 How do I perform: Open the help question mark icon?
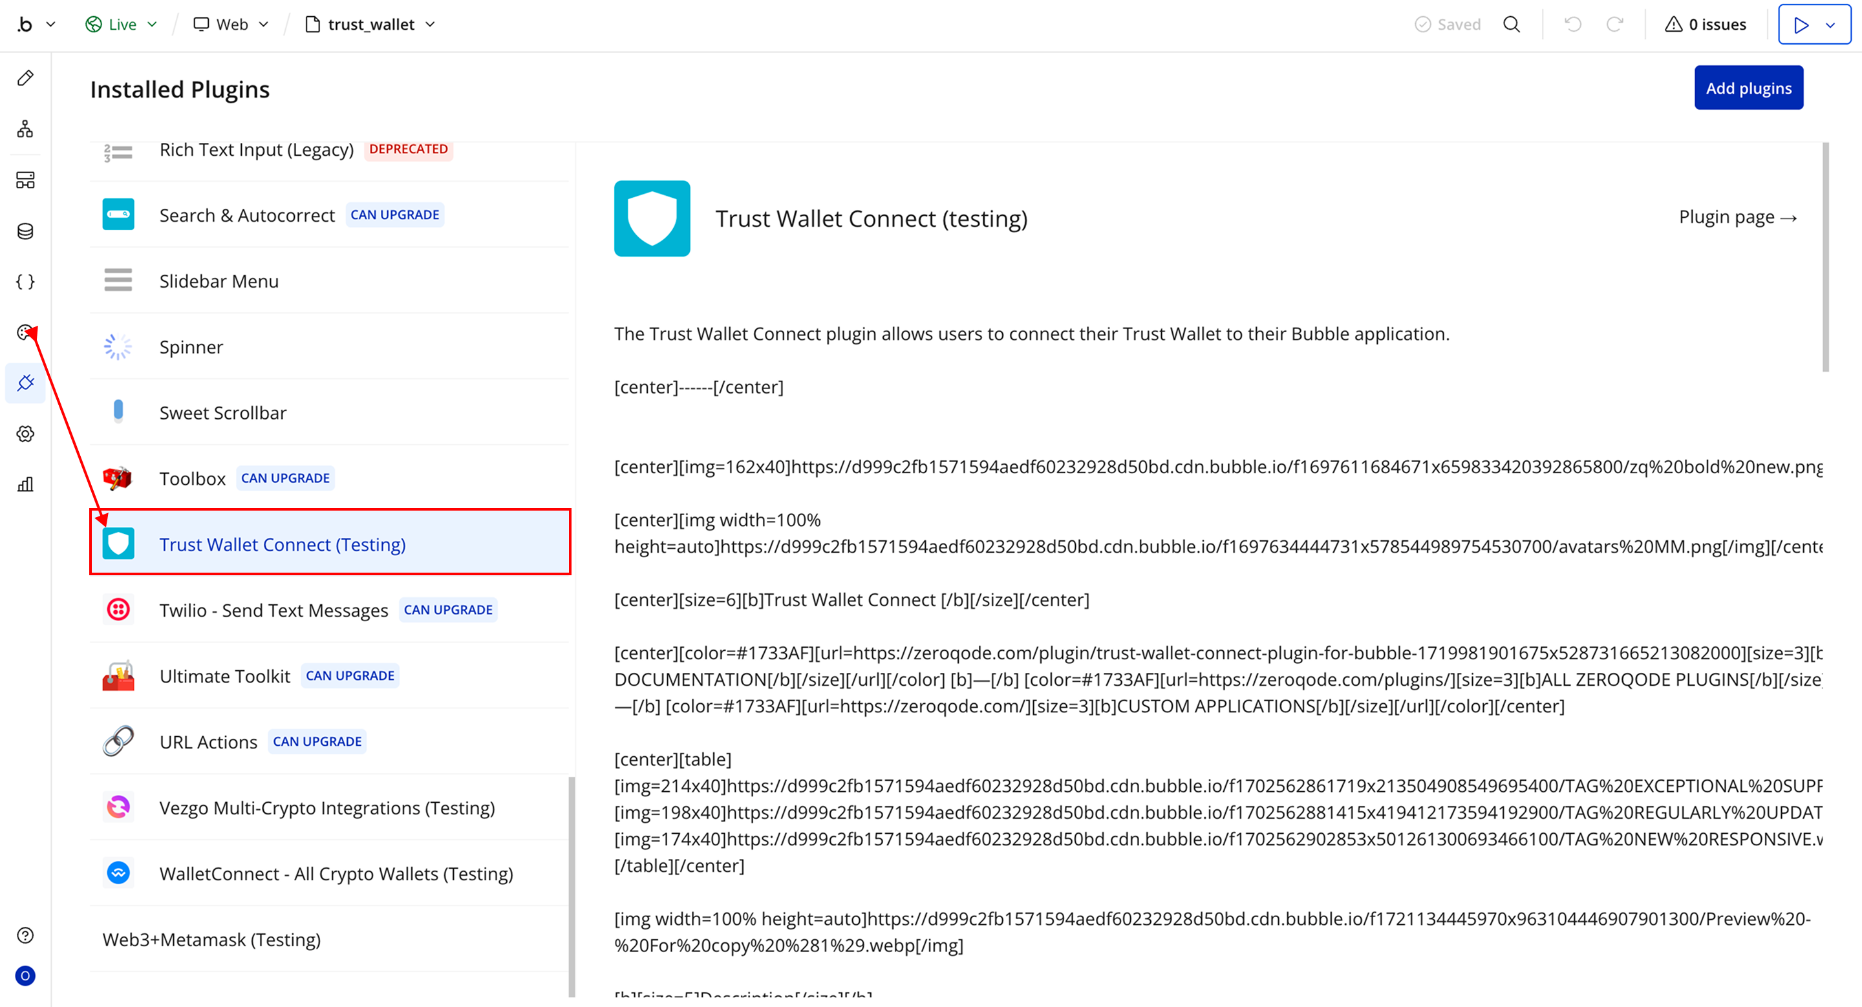25,935
